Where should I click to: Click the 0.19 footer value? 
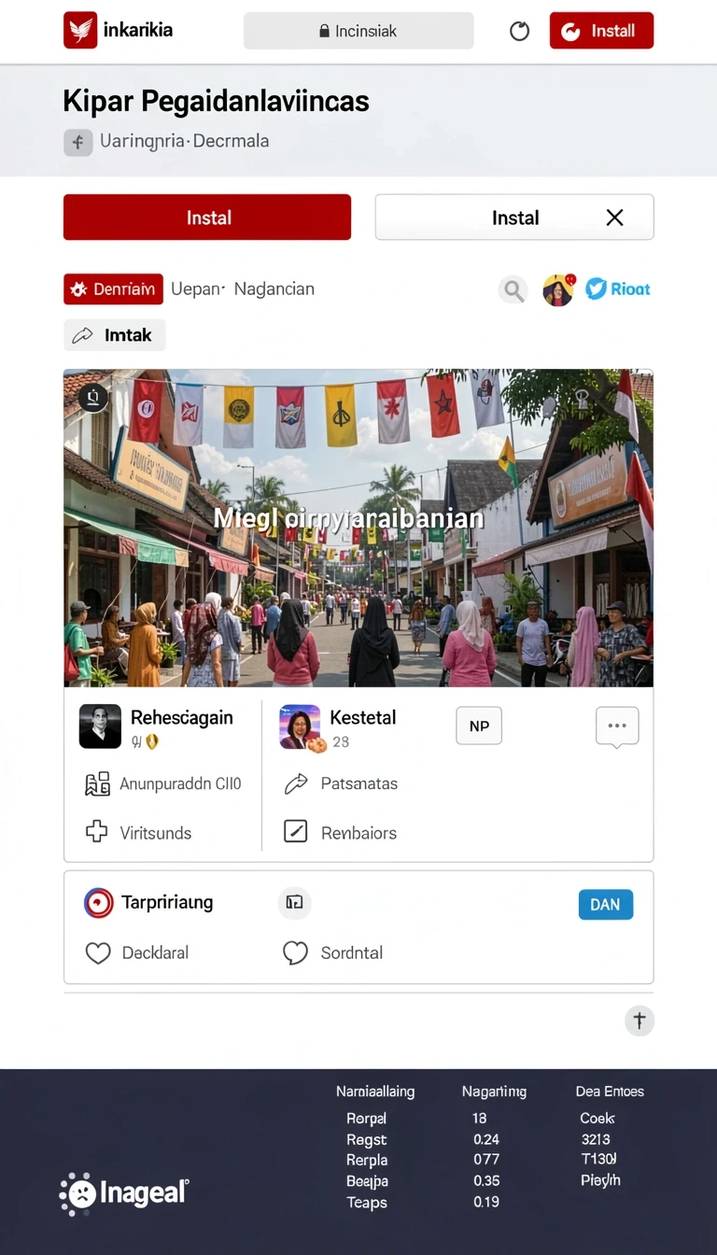point(486,1203)
